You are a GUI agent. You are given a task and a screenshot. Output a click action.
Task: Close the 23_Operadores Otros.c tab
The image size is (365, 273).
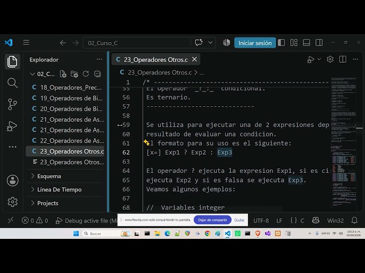pos(194,60)
